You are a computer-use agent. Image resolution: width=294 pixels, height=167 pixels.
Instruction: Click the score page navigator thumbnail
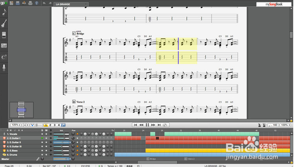click(21, 110)
